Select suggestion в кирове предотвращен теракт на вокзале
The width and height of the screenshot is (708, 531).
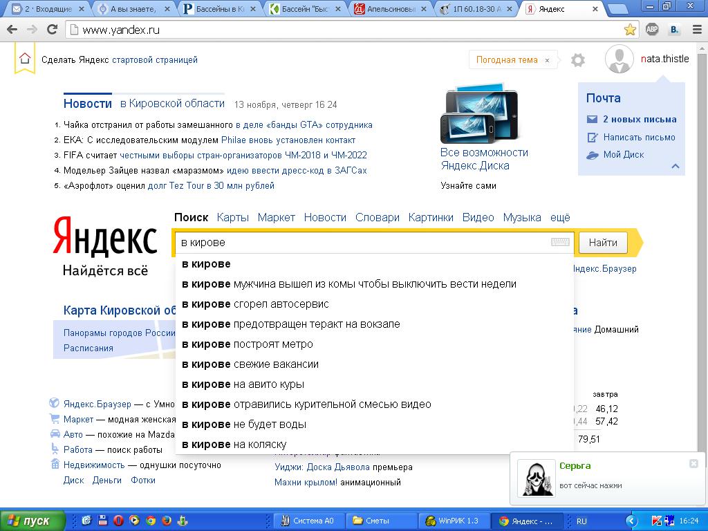click(374, 324)
